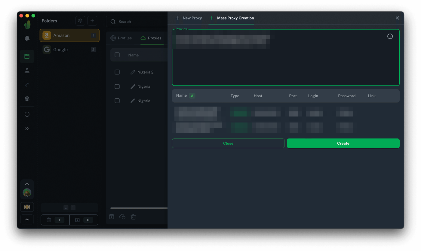Click the Host column header
This screenshot has height=251, width=421.
(258, 96)
